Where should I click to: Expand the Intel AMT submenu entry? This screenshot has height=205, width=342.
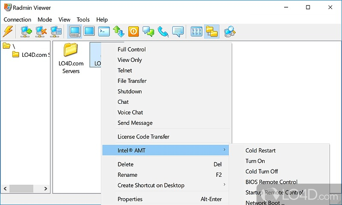(x=166, y=150)
